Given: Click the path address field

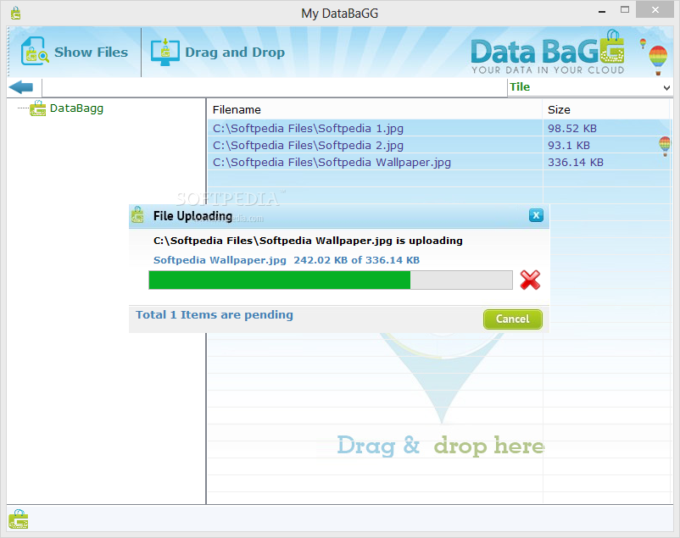Looking at the screenshot, I should [275, 87].
